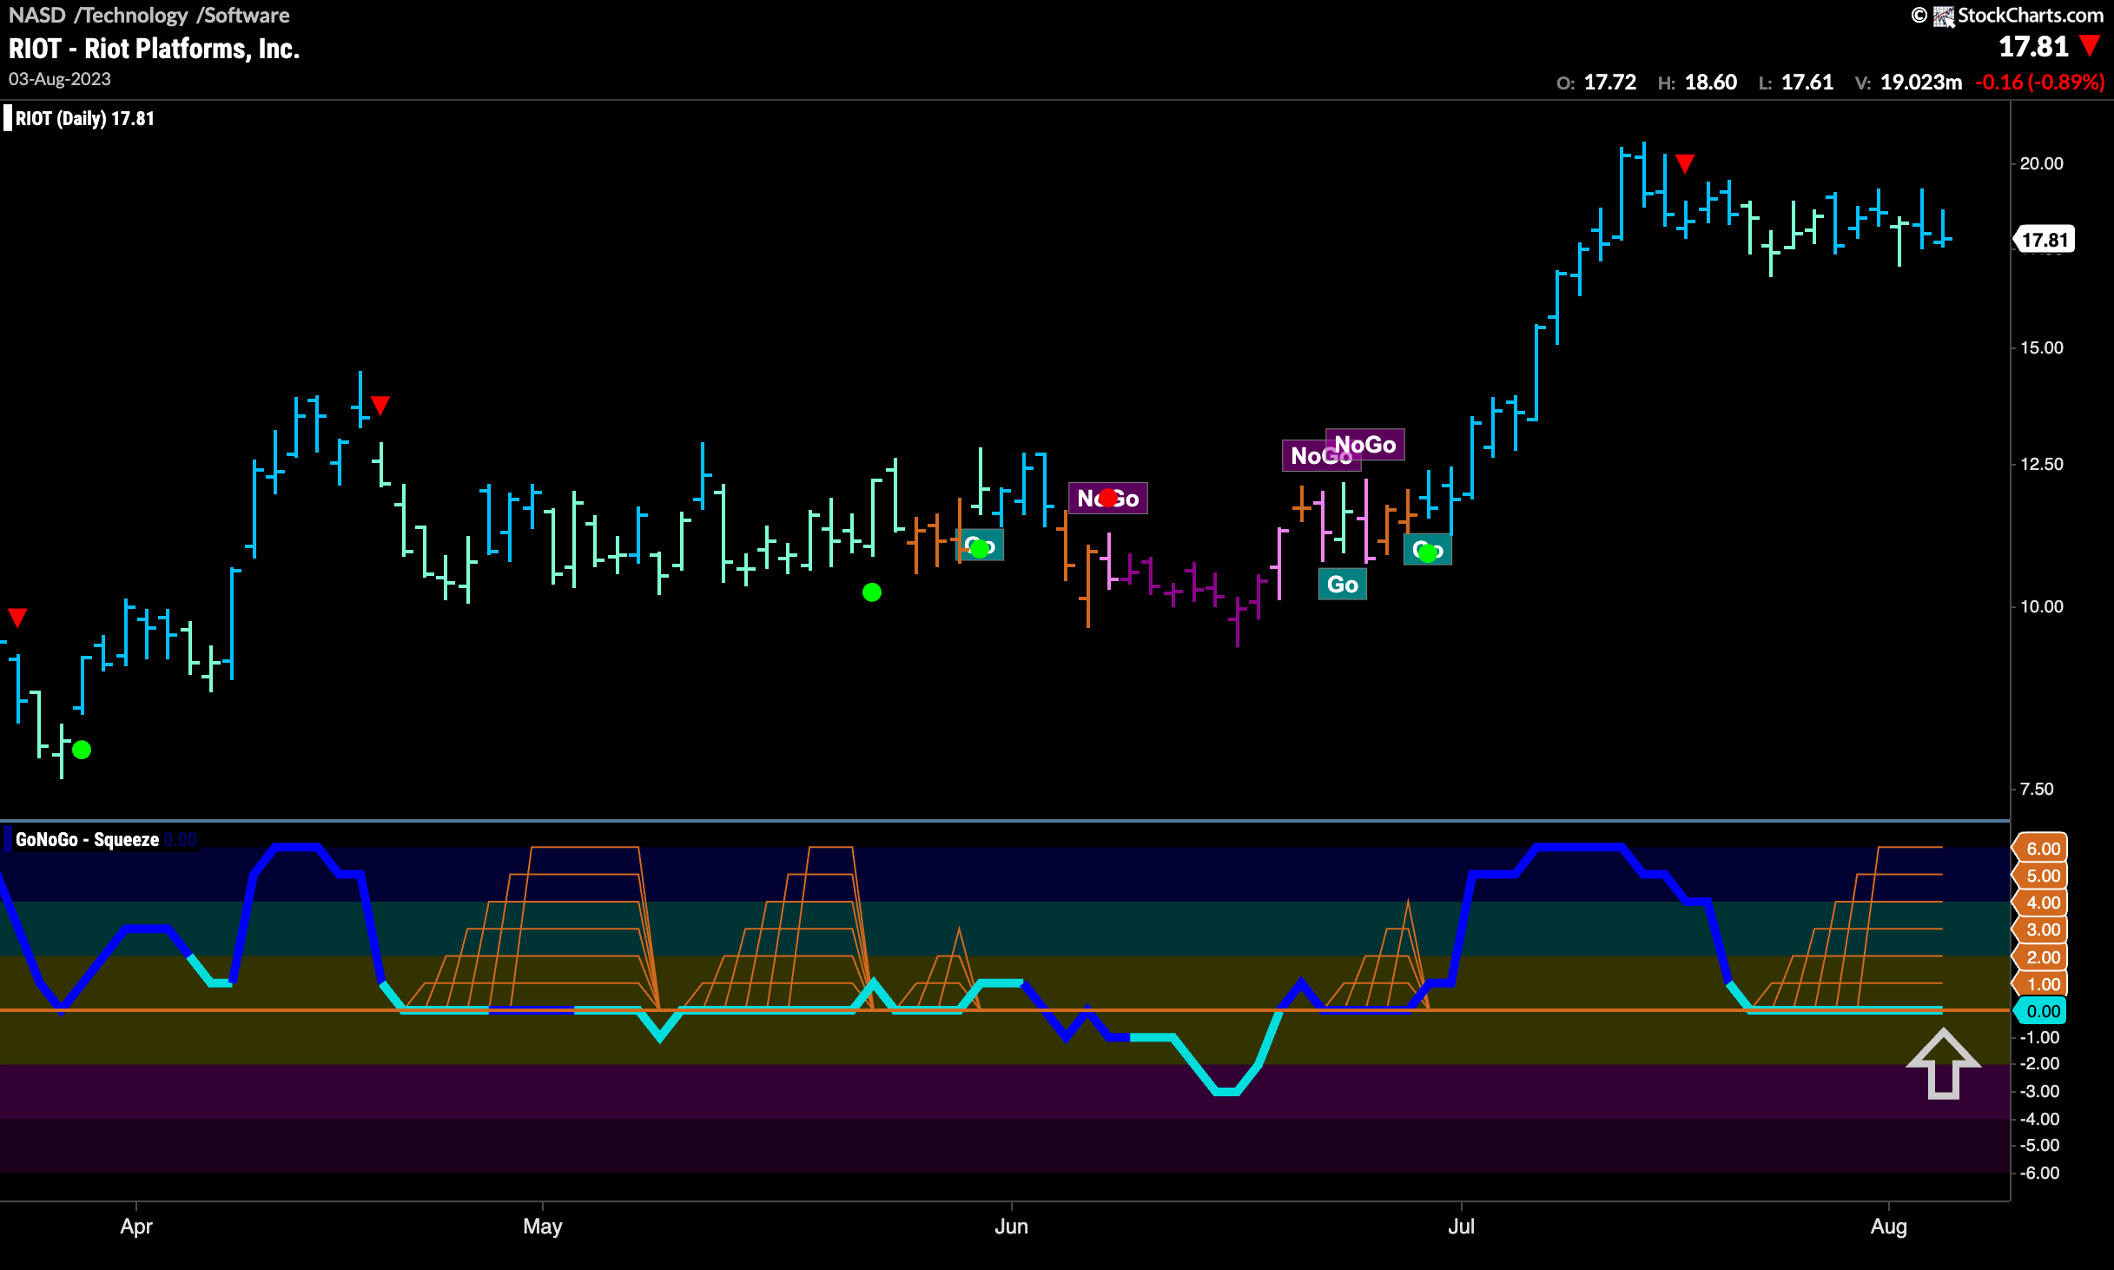Click the -6.00 oscillator axis label
Viewport: 2114px width, 1270px height.
pos(2038,1174)
